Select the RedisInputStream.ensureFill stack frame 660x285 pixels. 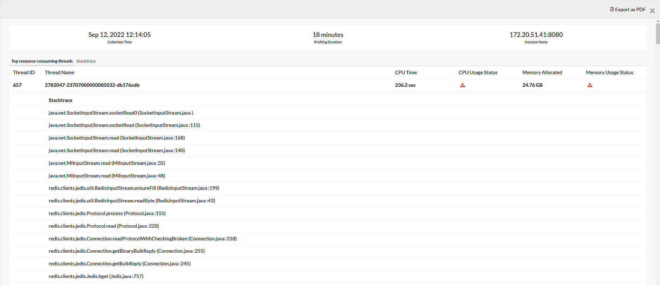pyautogui.click(x=134, y=188)
